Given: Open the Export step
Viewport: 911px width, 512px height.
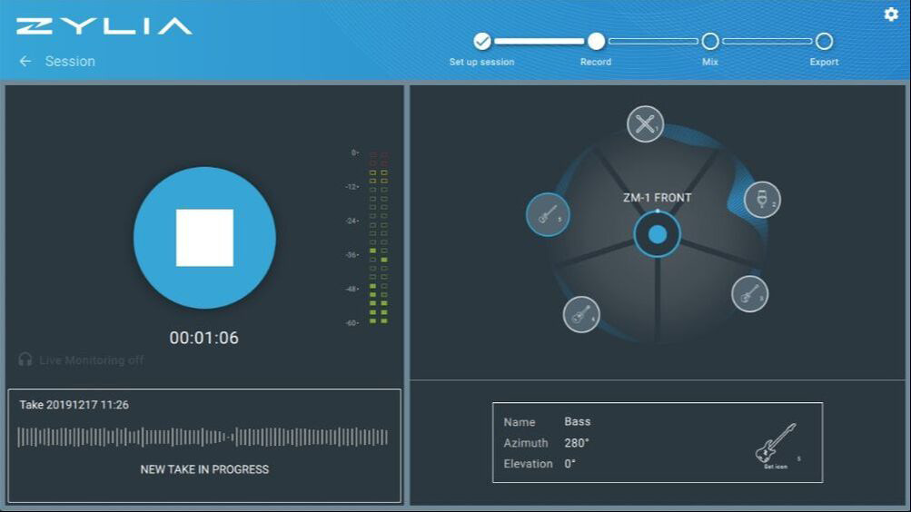Looking at the screenshot, I should point(824,41).
